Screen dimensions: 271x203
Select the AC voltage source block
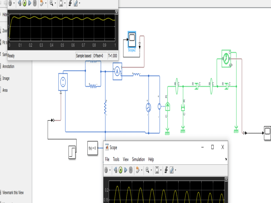148,107
